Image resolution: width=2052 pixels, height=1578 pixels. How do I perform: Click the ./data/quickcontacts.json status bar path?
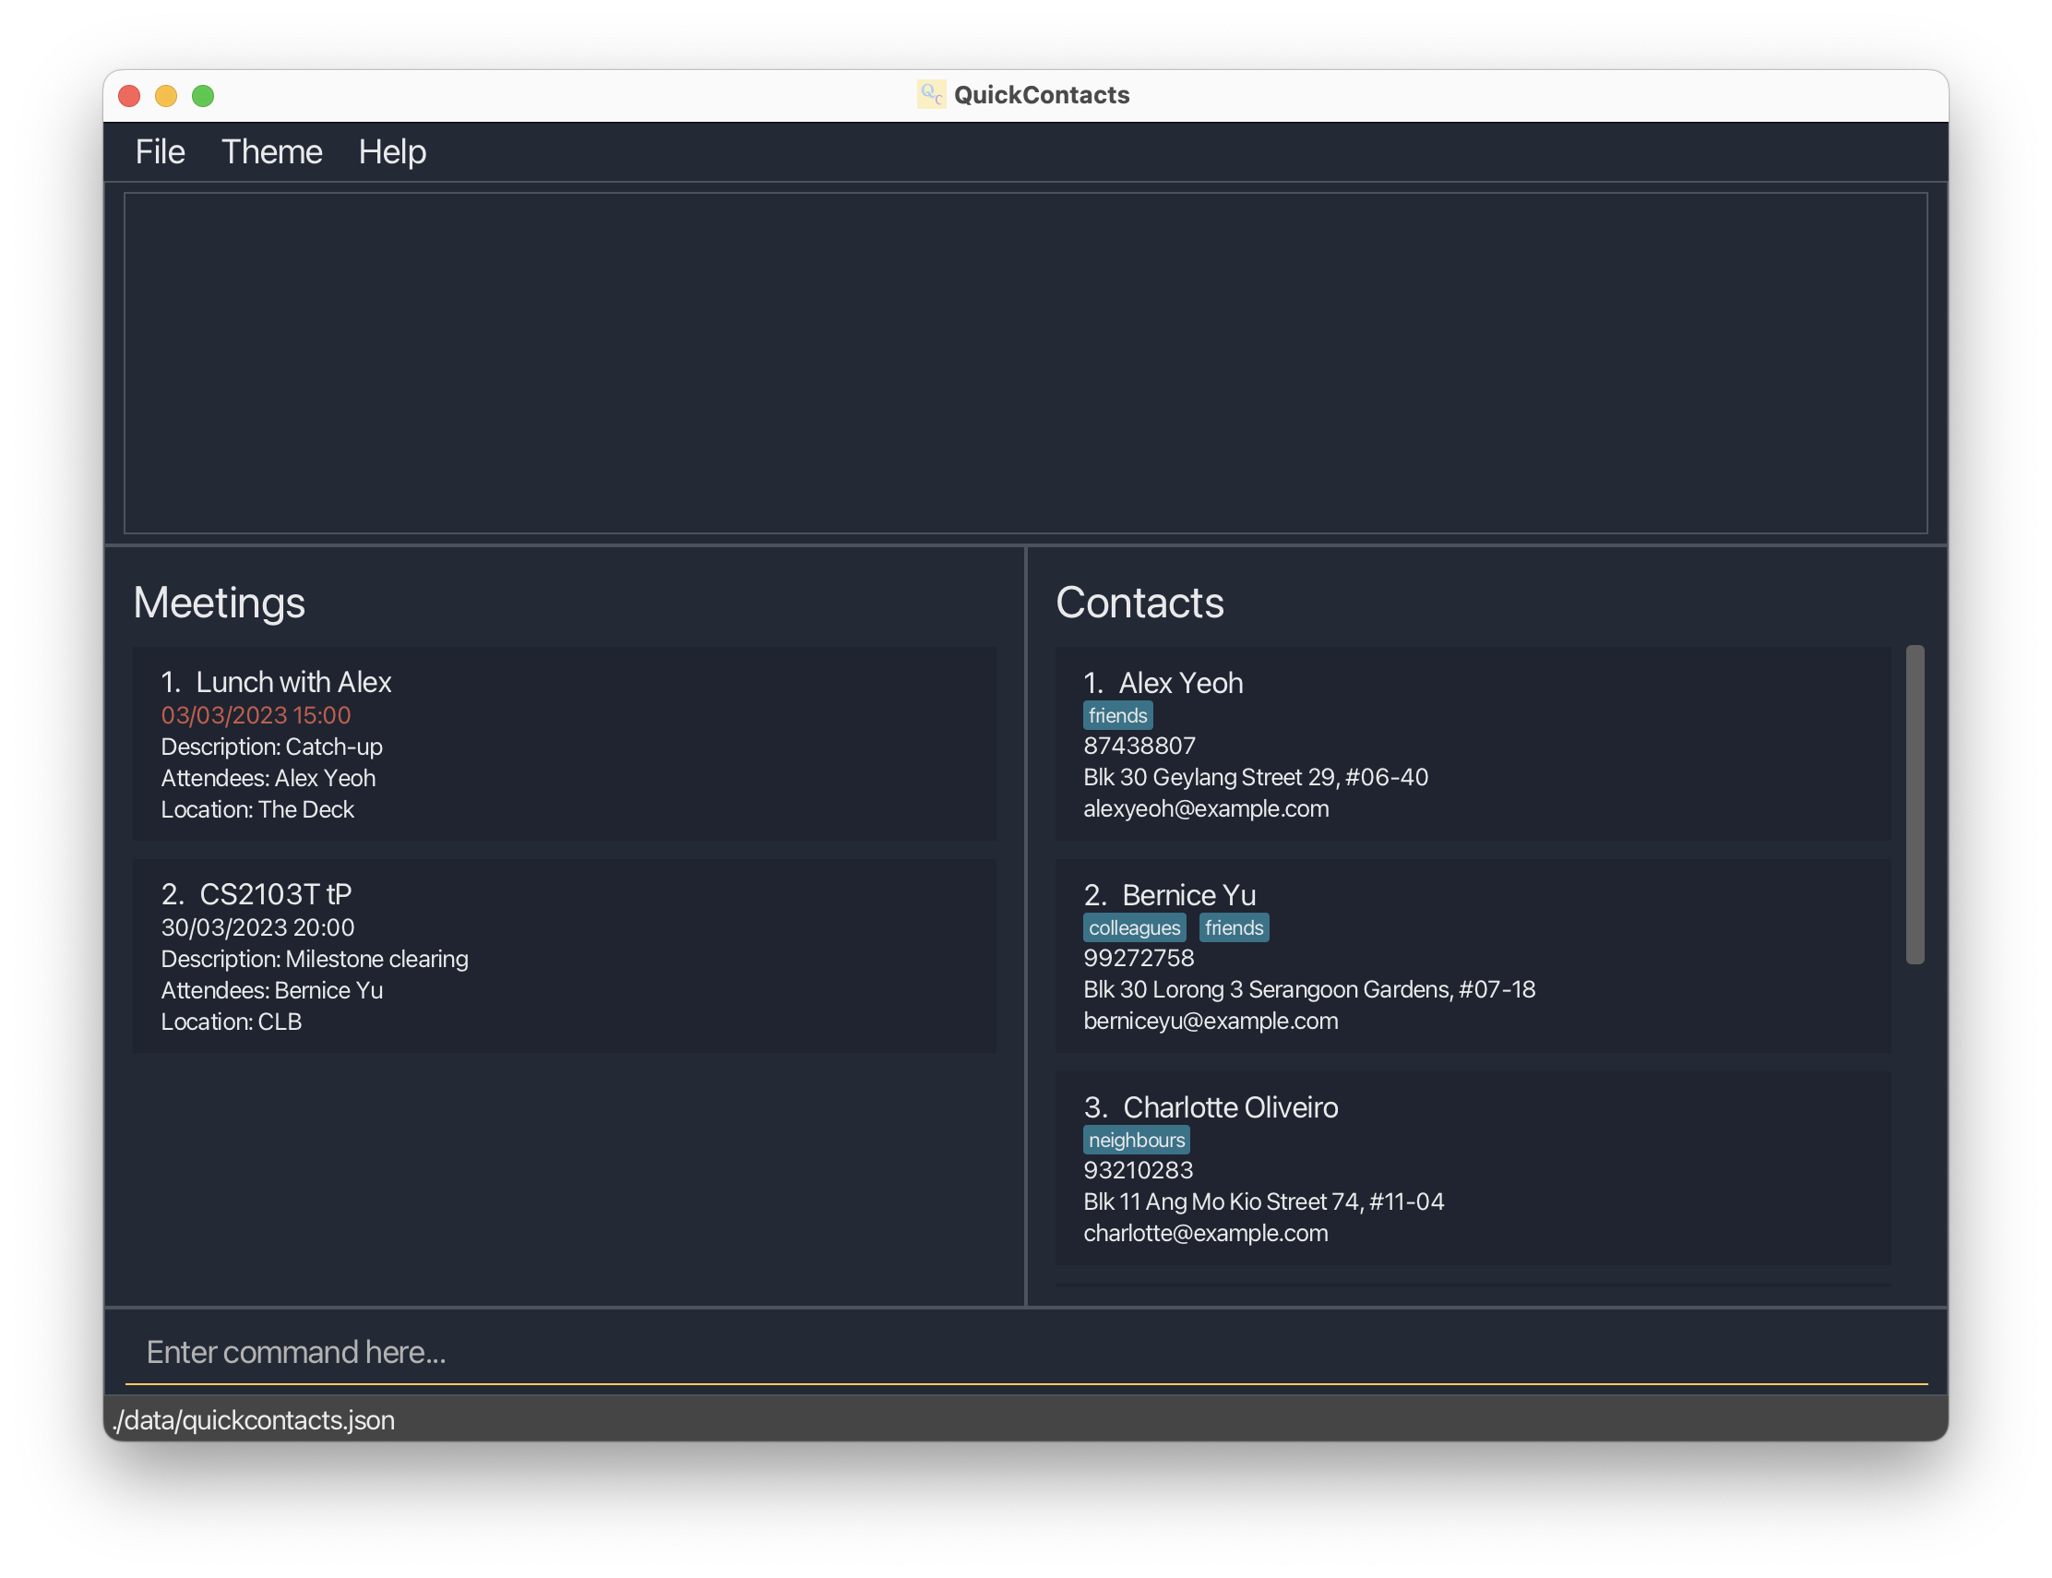pos(254,1420)
